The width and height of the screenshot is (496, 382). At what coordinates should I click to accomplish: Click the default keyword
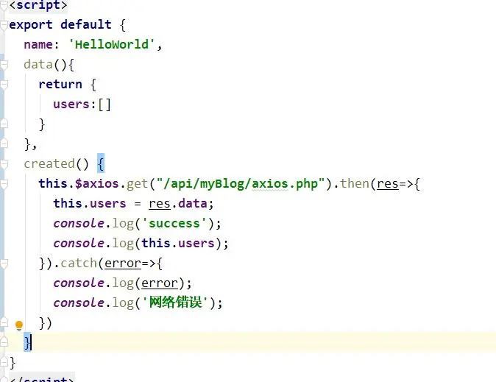(x=85, y=24)
